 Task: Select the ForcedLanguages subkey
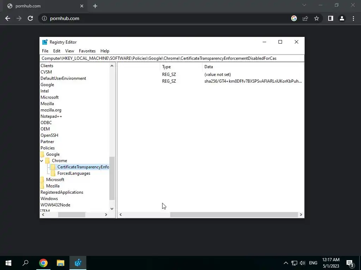(x=74, y=173)
